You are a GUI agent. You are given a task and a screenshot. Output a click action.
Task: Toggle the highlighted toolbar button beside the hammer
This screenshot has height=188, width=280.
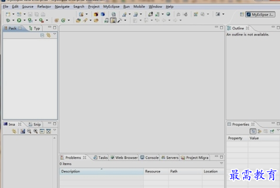coord(113,20)
